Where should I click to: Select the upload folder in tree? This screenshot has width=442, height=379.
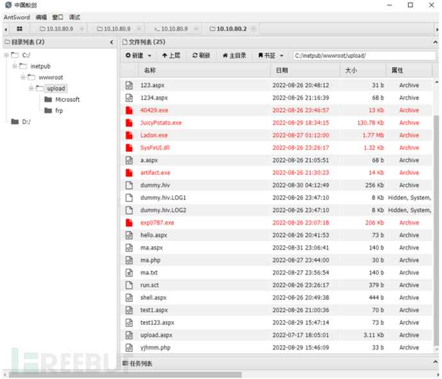[56, 88]
